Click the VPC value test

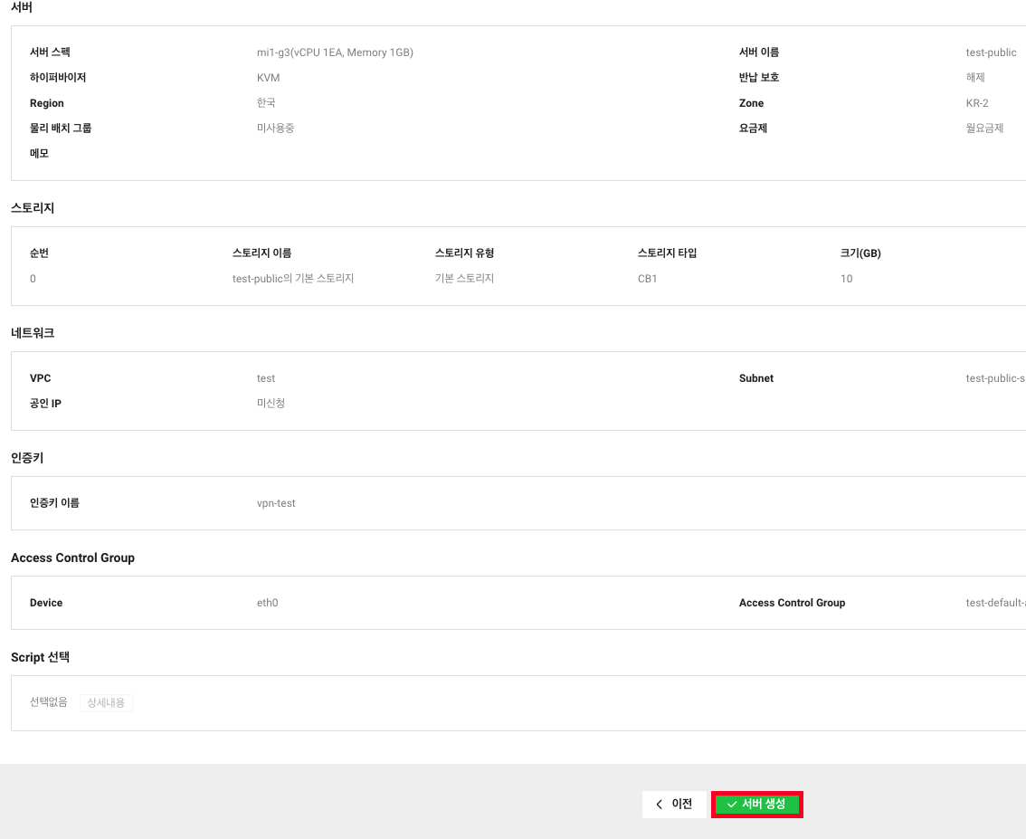(266, 378)
